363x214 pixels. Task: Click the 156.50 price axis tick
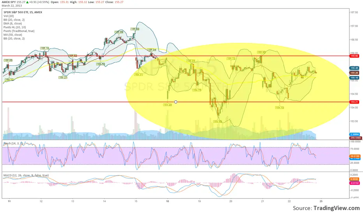pos(354,40)
